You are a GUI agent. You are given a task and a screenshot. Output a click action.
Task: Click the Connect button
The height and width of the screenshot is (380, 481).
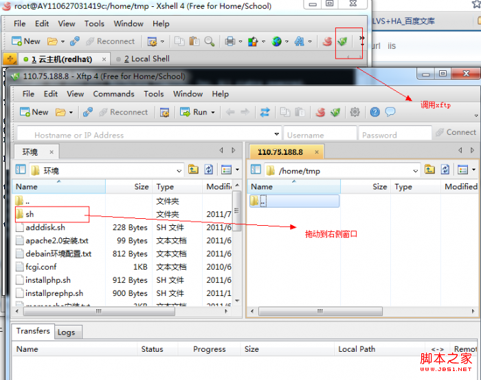[456, 132]
